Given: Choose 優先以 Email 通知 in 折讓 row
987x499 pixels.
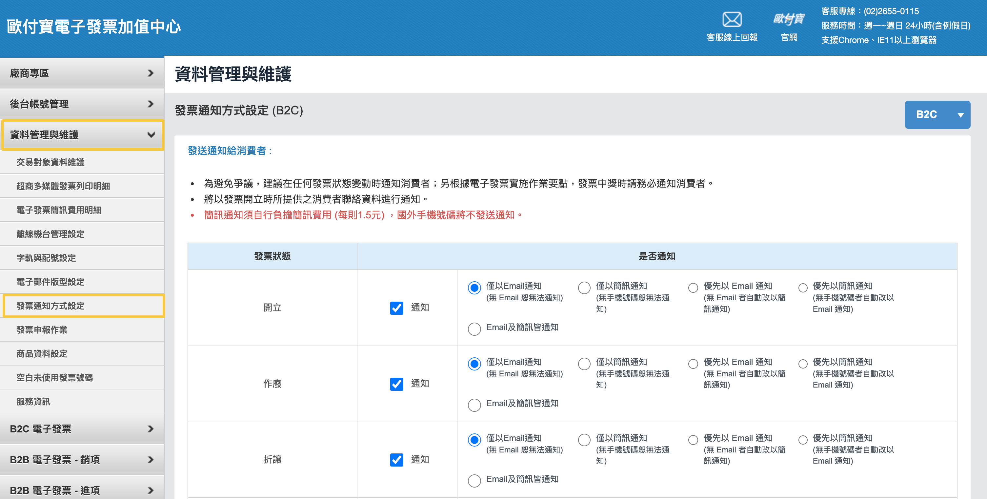Looking at the screenshot, I should pos(693,440).
